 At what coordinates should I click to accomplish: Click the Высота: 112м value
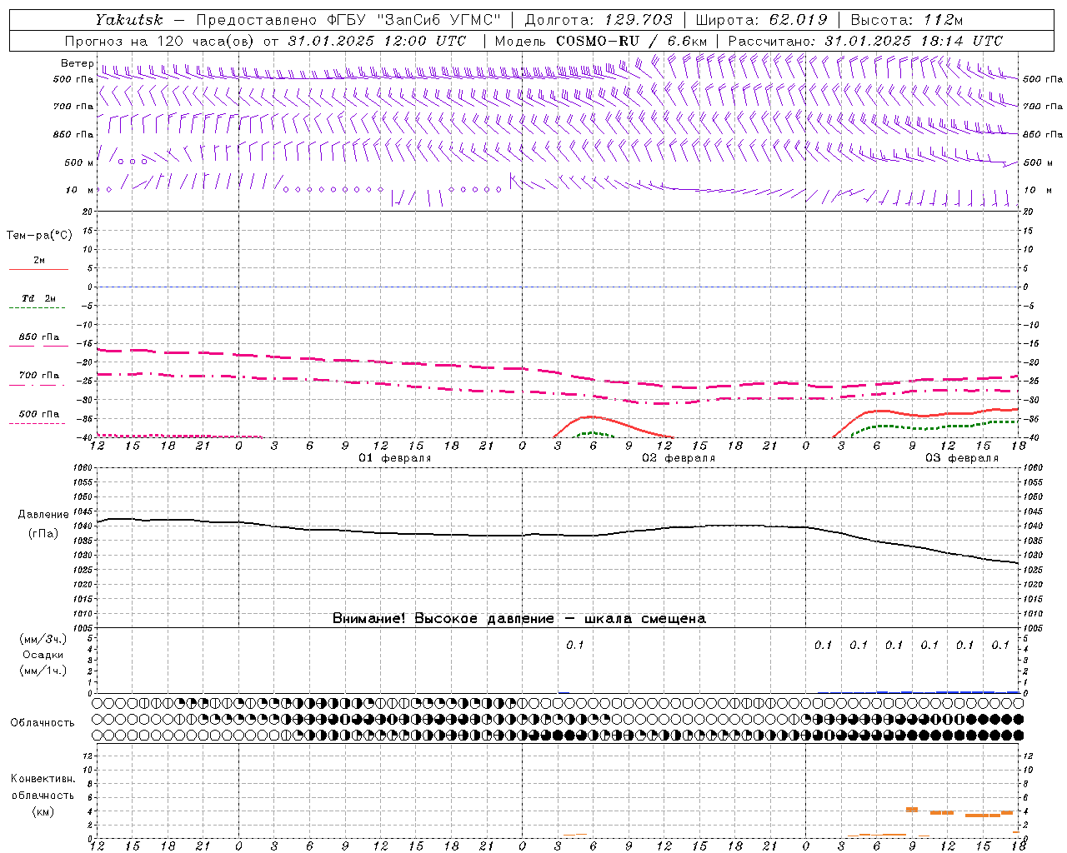point(909,20)
